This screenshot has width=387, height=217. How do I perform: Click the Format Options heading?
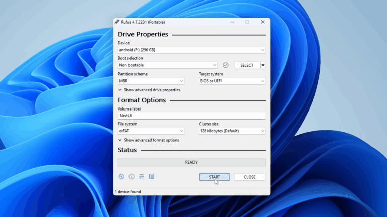[142, 100]
